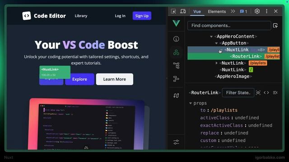289x162 pixels.
Task: Open the Router sidebar icon
Action: tap(176, 95)
